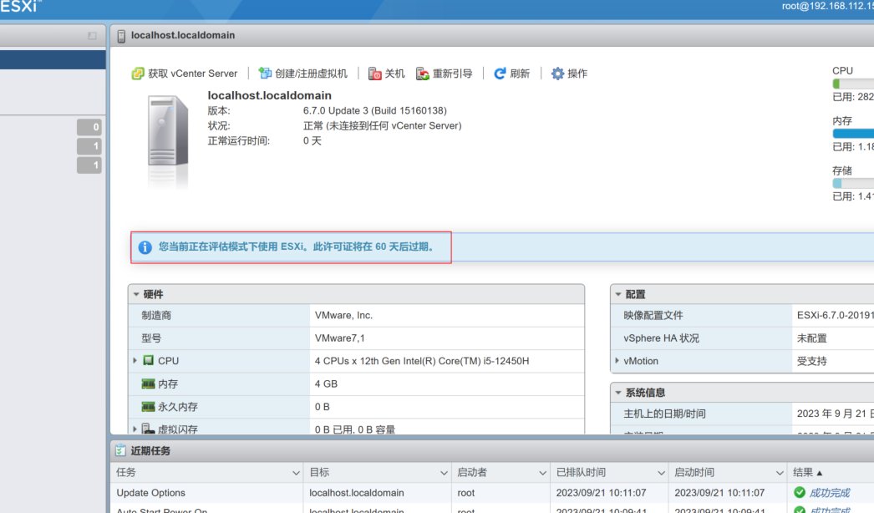Screen dimensions: 874x513
Task: Click the version text 6.7.0 Update 3
Action: click(375, 110)
